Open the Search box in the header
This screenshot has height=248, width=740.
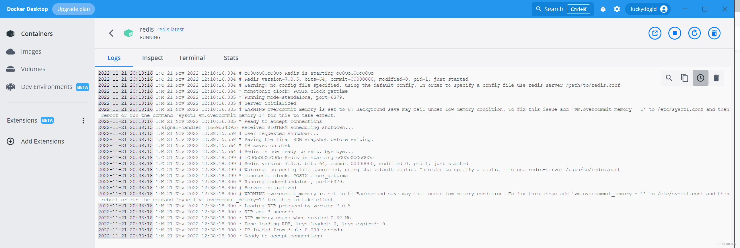click(562, 9)
